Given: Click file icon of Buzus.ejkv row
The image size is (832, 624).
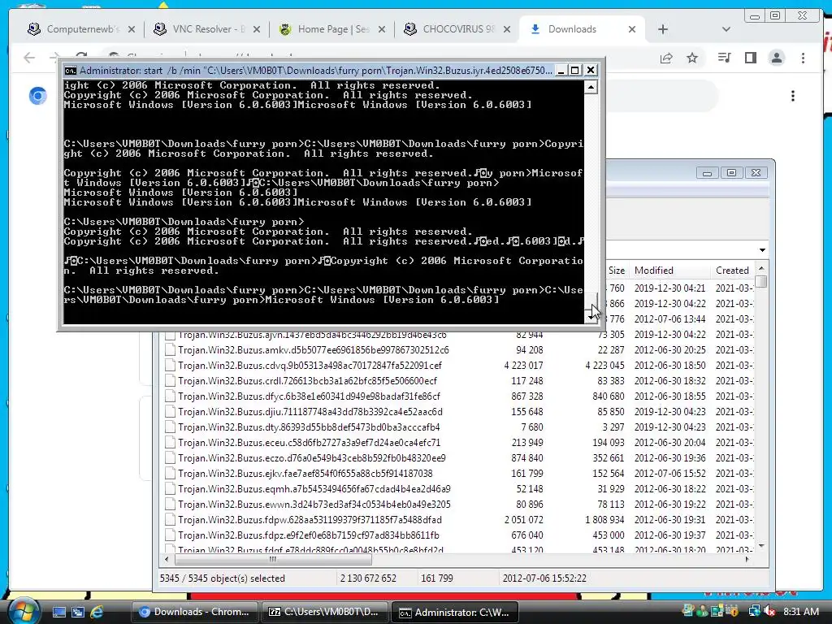Looking at the screenshot, I should click(170, 474).
